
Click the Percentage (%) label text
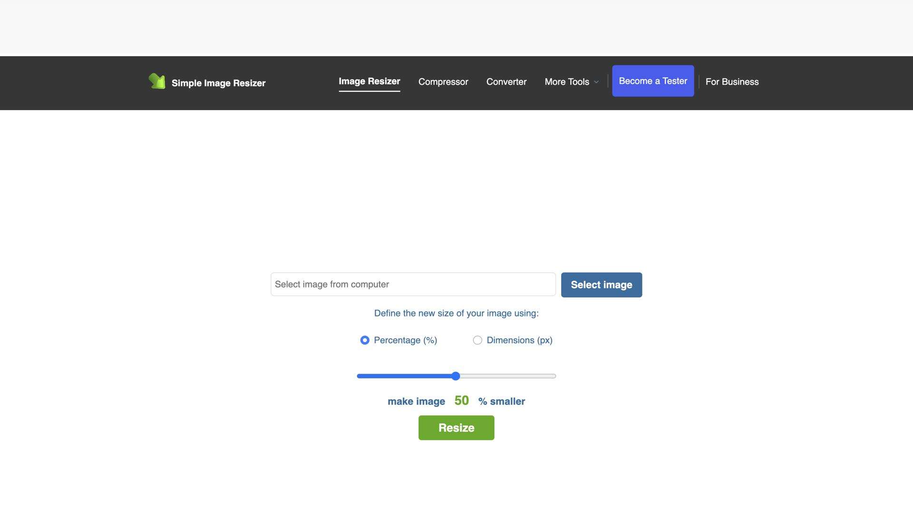tap(405, 340)
